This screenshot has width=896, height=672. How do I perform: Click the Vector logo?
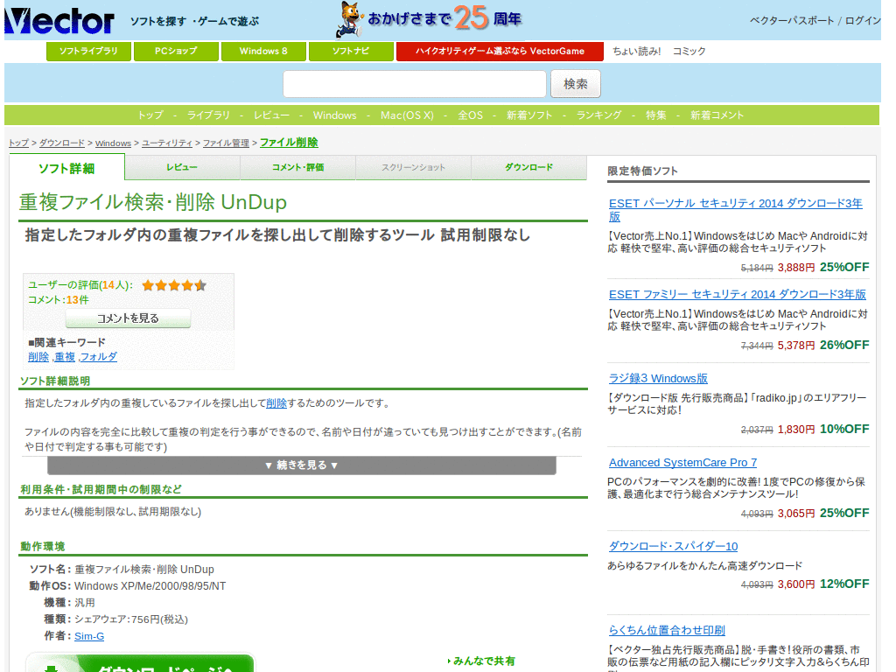point(59,20)
